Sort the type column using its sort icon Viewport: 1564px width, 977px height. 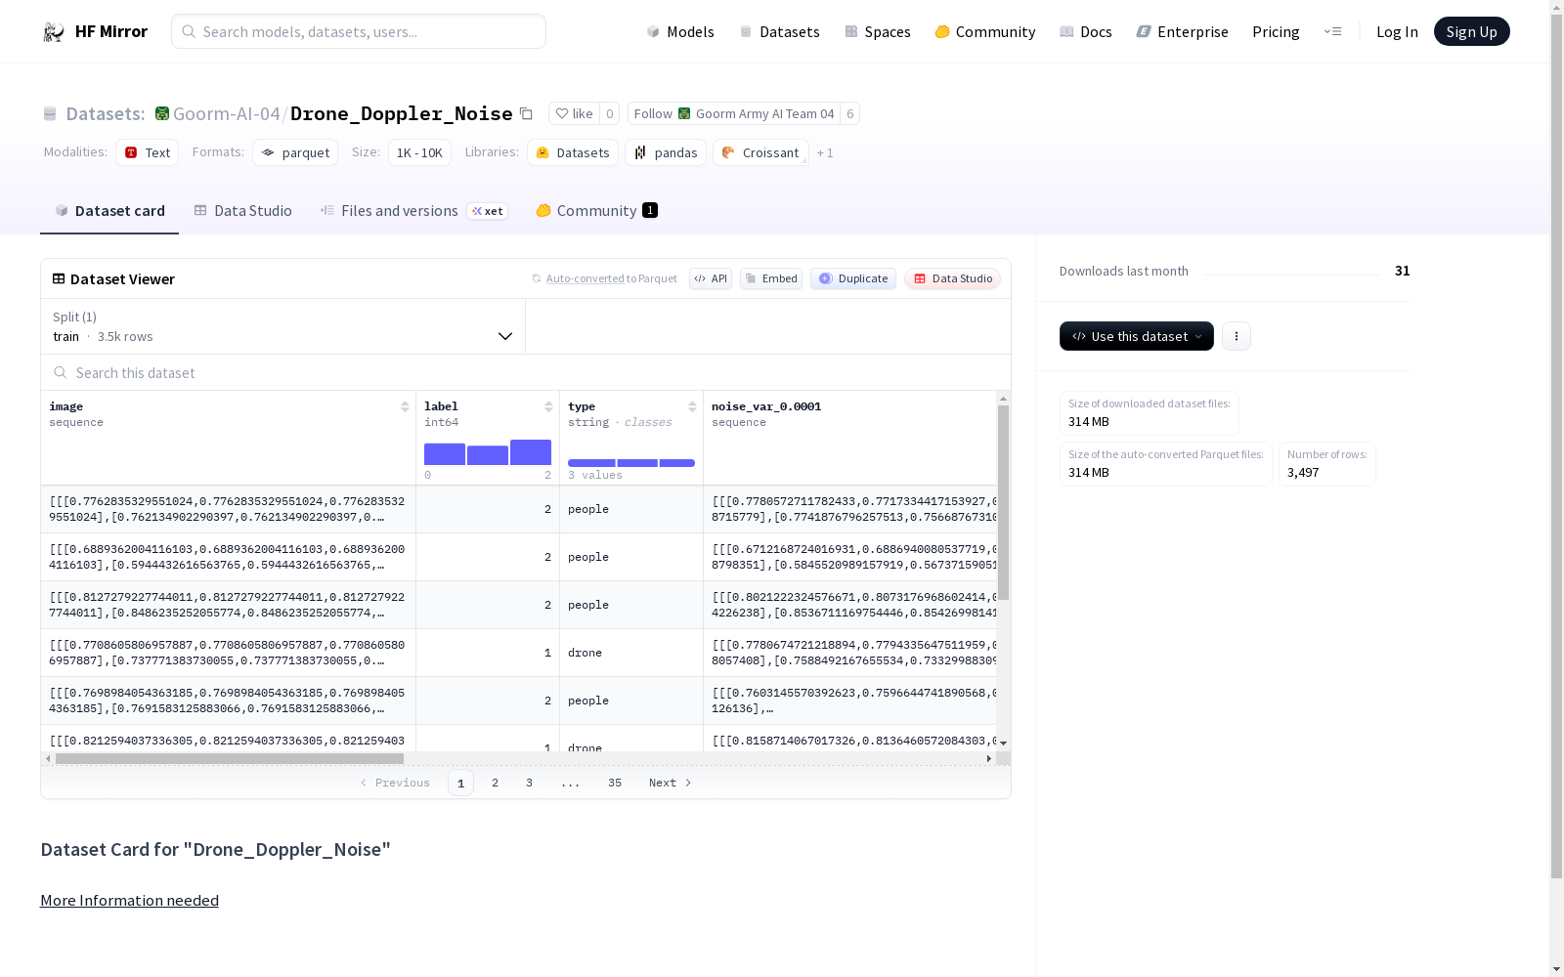pyautogui.click(x=692, y=406)
